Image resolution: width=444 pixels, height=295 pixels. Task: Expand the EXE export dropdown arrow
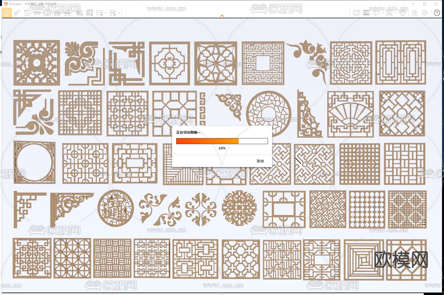119,13
